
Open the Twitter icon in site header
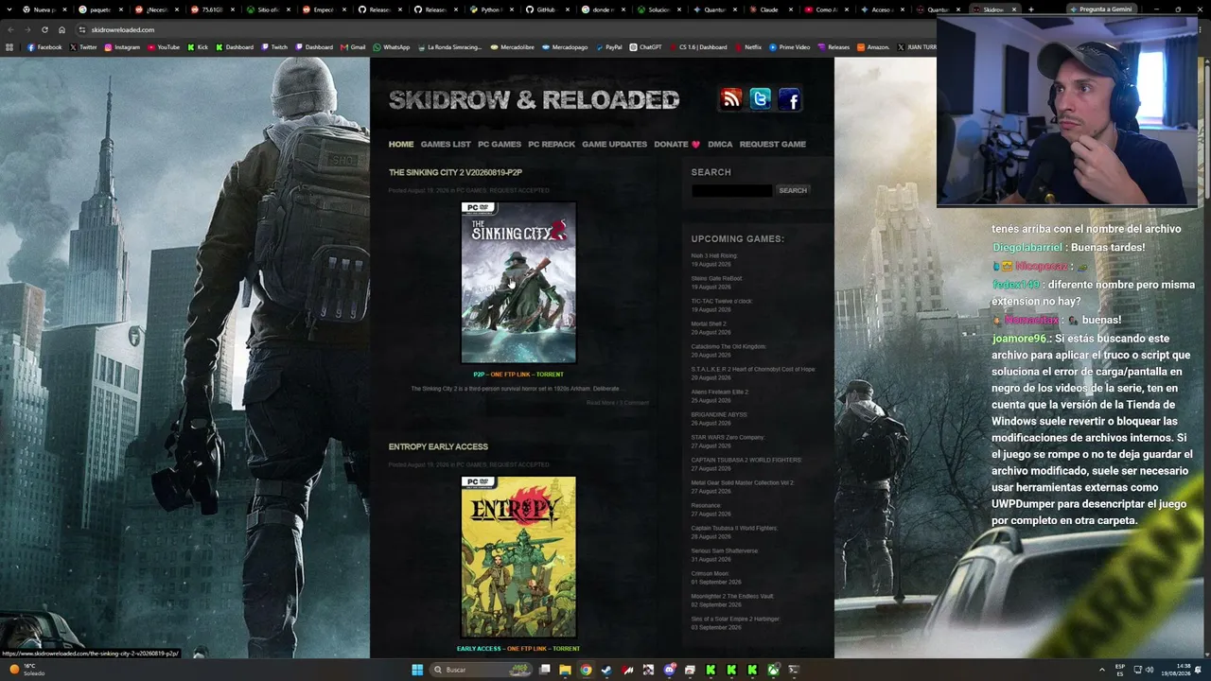point(761,99)
